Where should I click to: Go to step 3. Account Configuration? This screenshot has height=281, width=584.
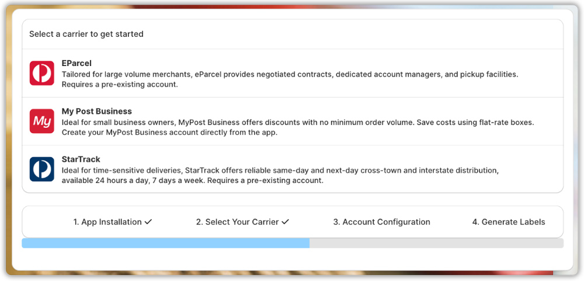(381, 222)
